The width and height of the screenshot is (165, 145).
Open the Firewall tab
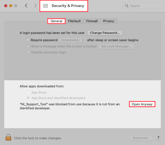pyautogui.click(x=92, y=21)
